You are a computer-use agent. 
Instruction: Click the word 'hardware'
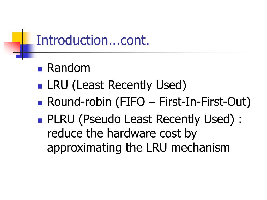[131, 133]
